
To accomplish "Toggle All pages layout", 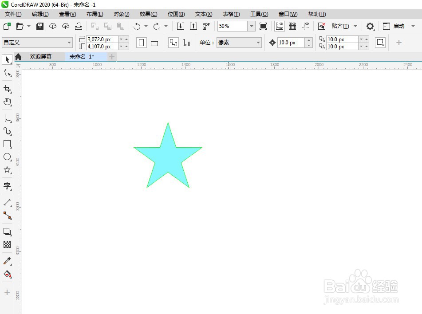I will [x=174, y=43].
